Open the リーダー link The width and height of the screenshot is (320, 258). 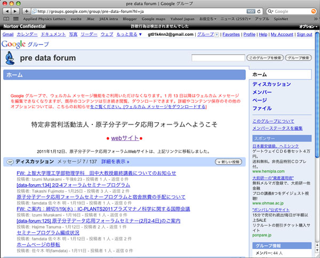pyautogui.click(x=89, y=34)
